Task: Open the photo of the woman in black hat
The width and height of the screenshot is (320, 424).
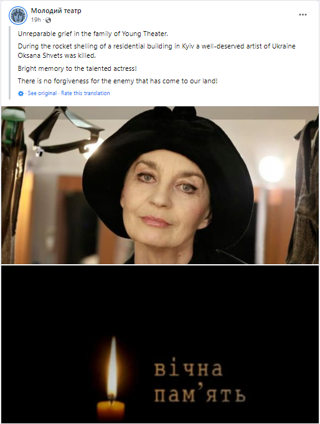Action: (160, 185)
